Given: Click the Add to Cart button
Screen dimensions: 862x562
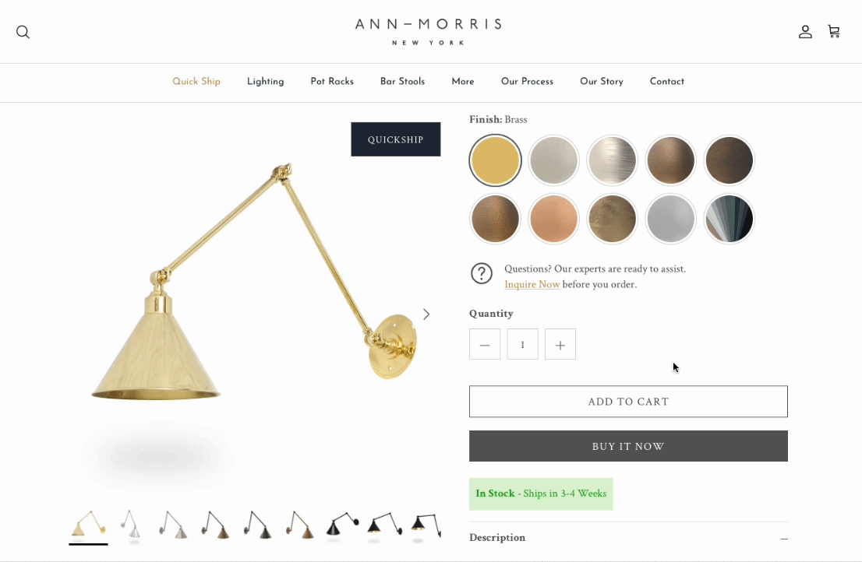Looking at the screenshot, I should [628, 401].
